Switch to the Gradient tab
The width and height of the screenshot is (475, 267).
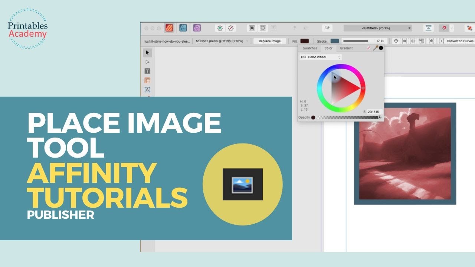346,48
